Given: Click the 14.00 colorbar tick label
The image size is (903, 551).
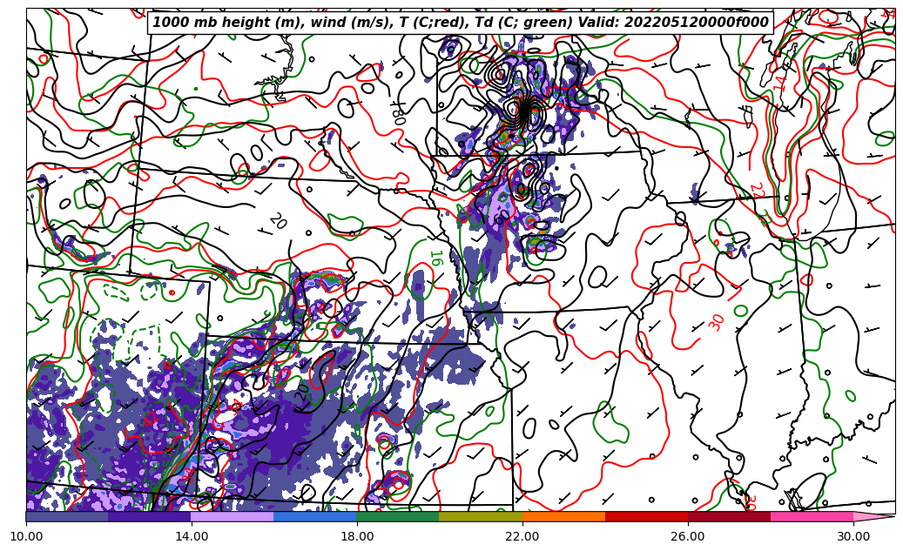Looking at the screenshot, I should [x=192, y=536].
